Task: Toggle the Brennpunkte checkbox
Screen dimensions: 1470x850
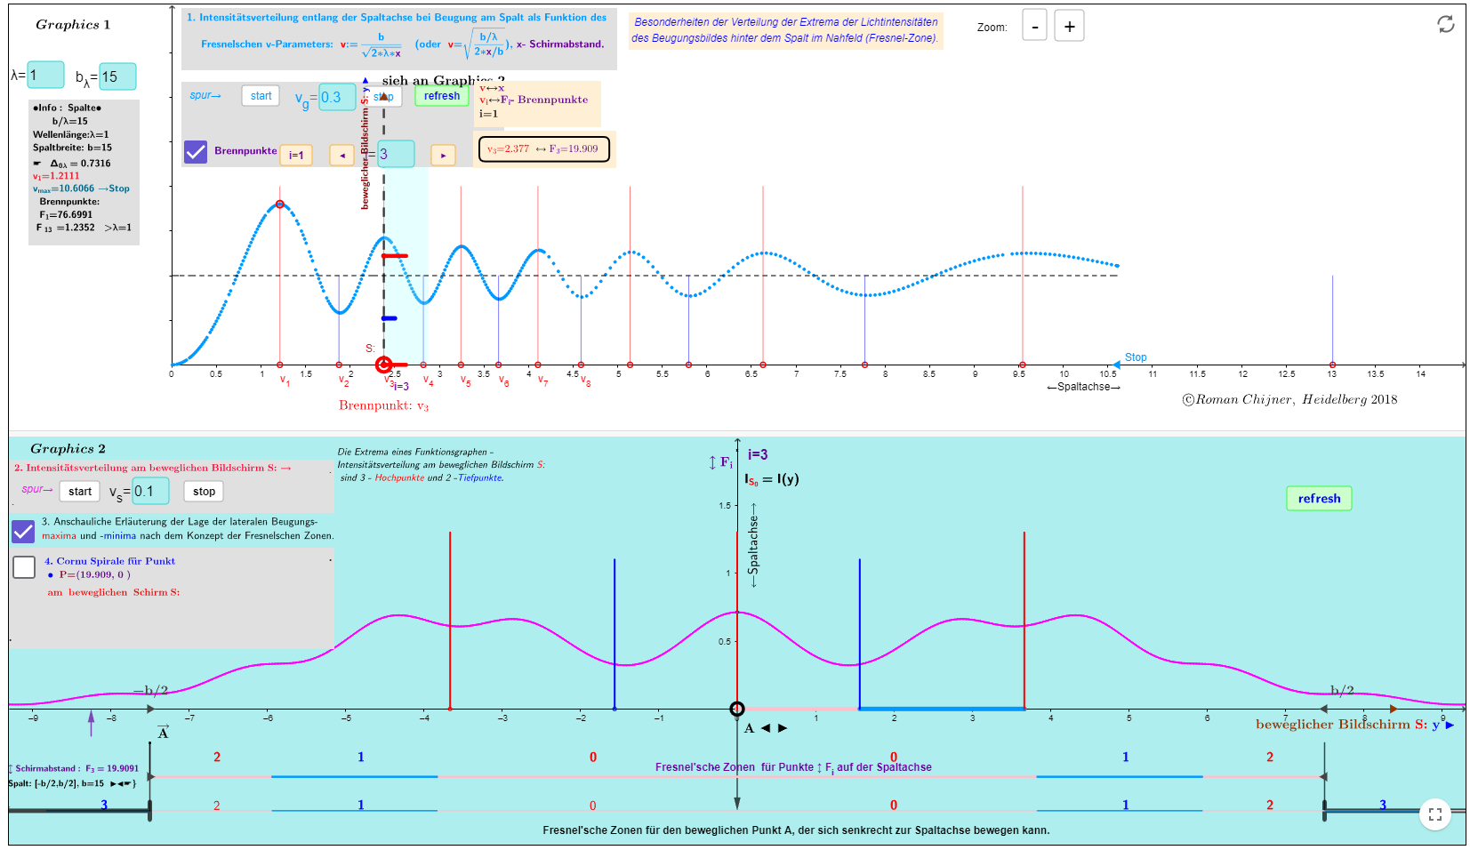Action: (196, 151)
